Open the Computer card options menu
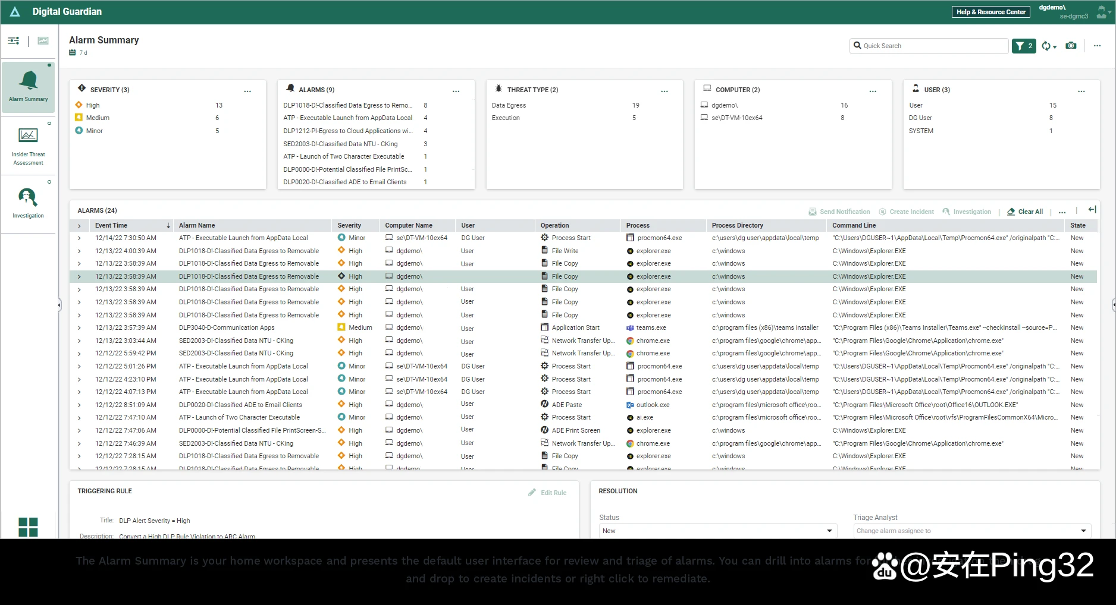Screen dimensions: 1116x605 coord(873,91)
